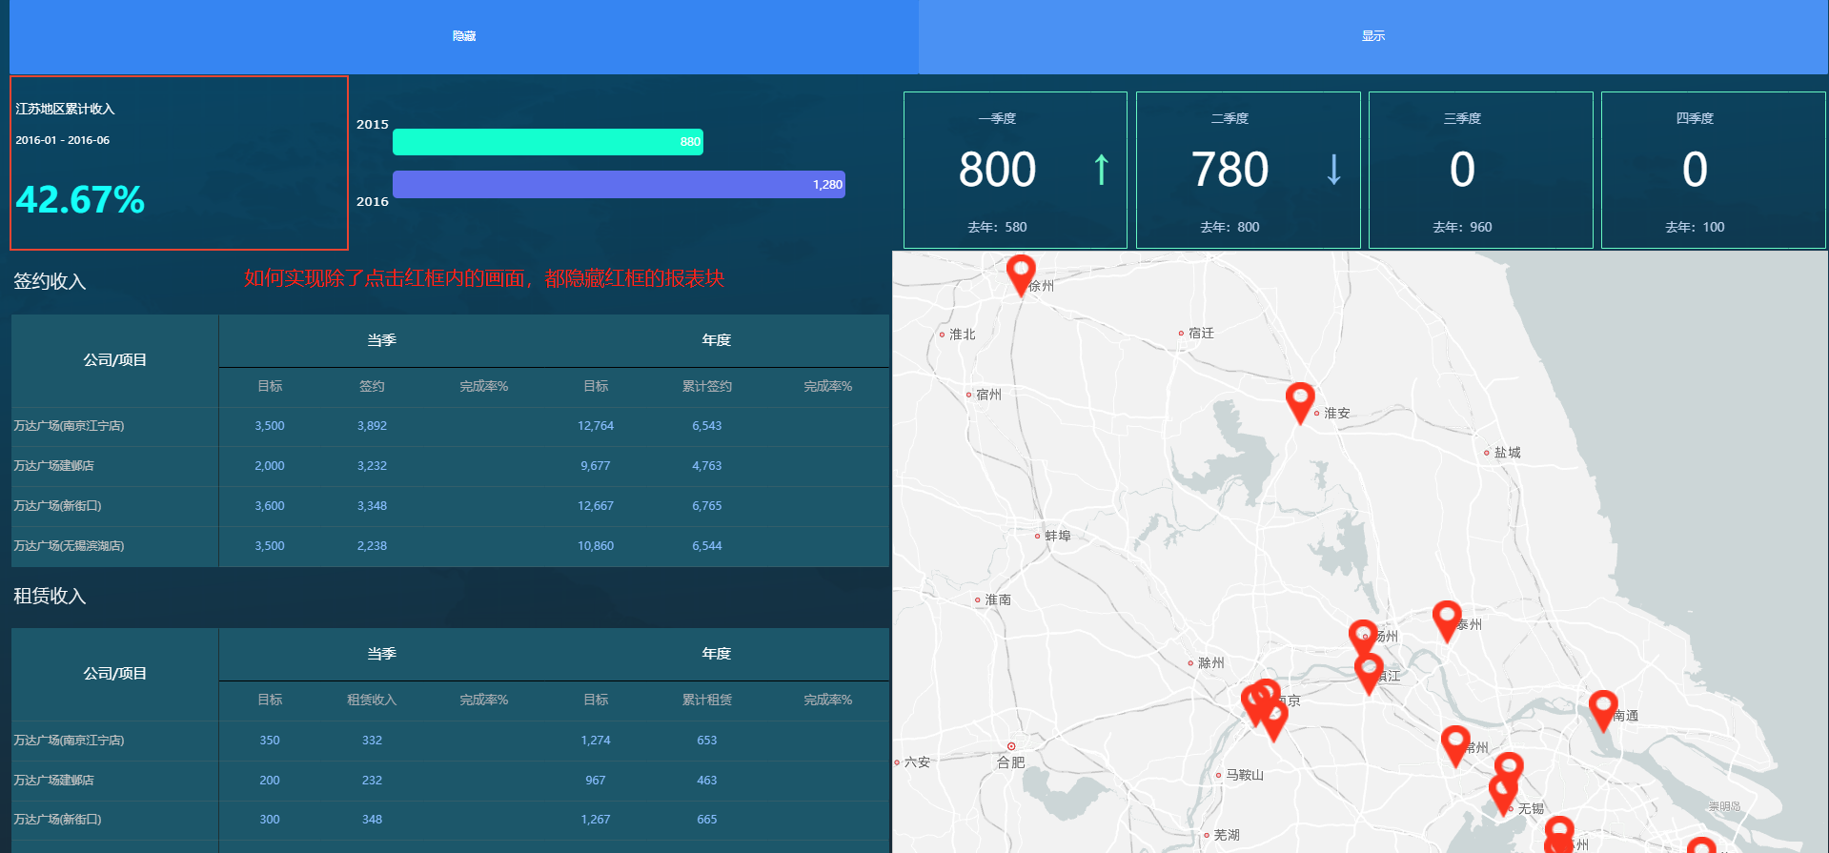The height and width of the screenshot is (853, 1829).
Task: Click the 332 rental income cell
Action: pos(372,741)
